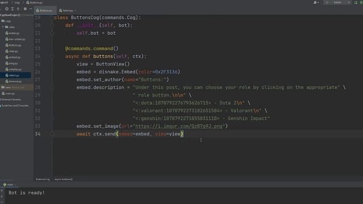The height and width of the screenshot is (204, 363).
Task: Select the cogs folder in project tree
Action: tap(6, 21)
